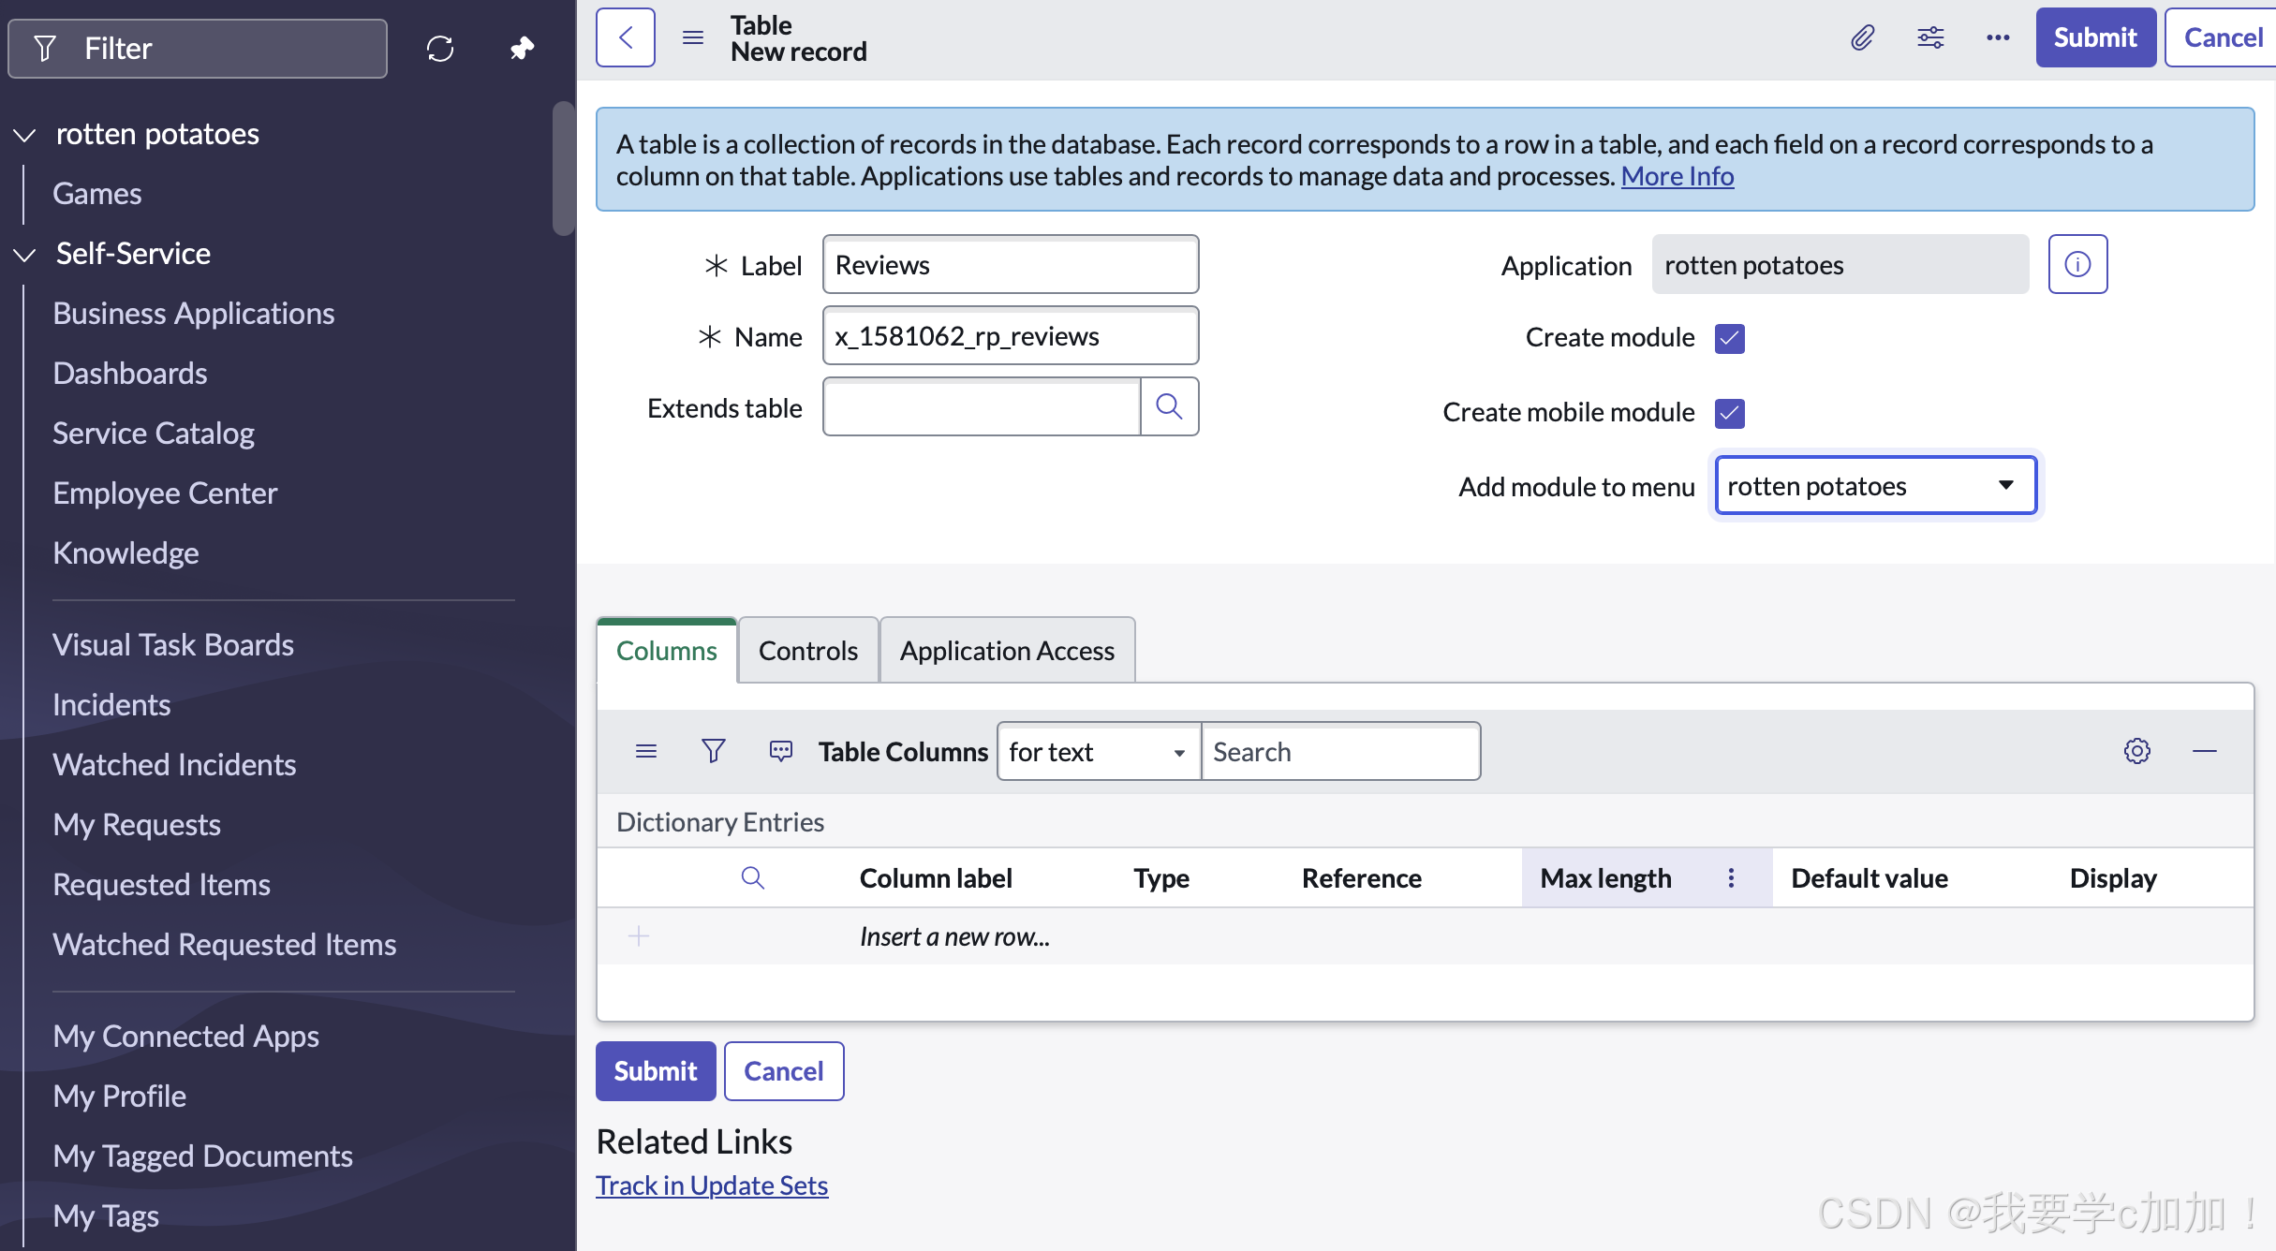Click the Application info icon
Screen dimensions: 2276x1251
pyautogui.click(x=2076, y=265)
